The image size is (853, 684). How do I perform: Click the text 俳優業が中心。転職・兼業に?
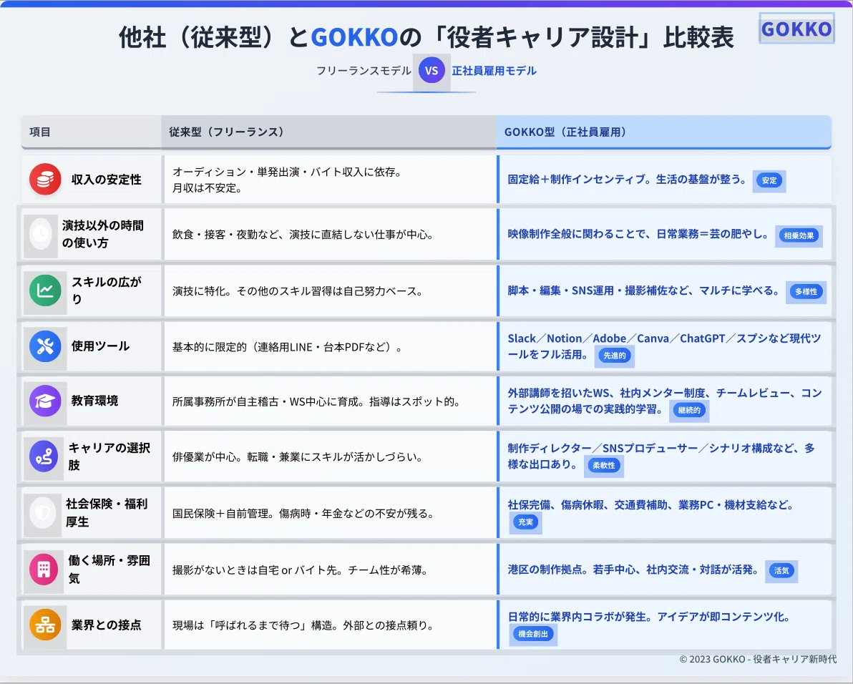pos(236,456)
